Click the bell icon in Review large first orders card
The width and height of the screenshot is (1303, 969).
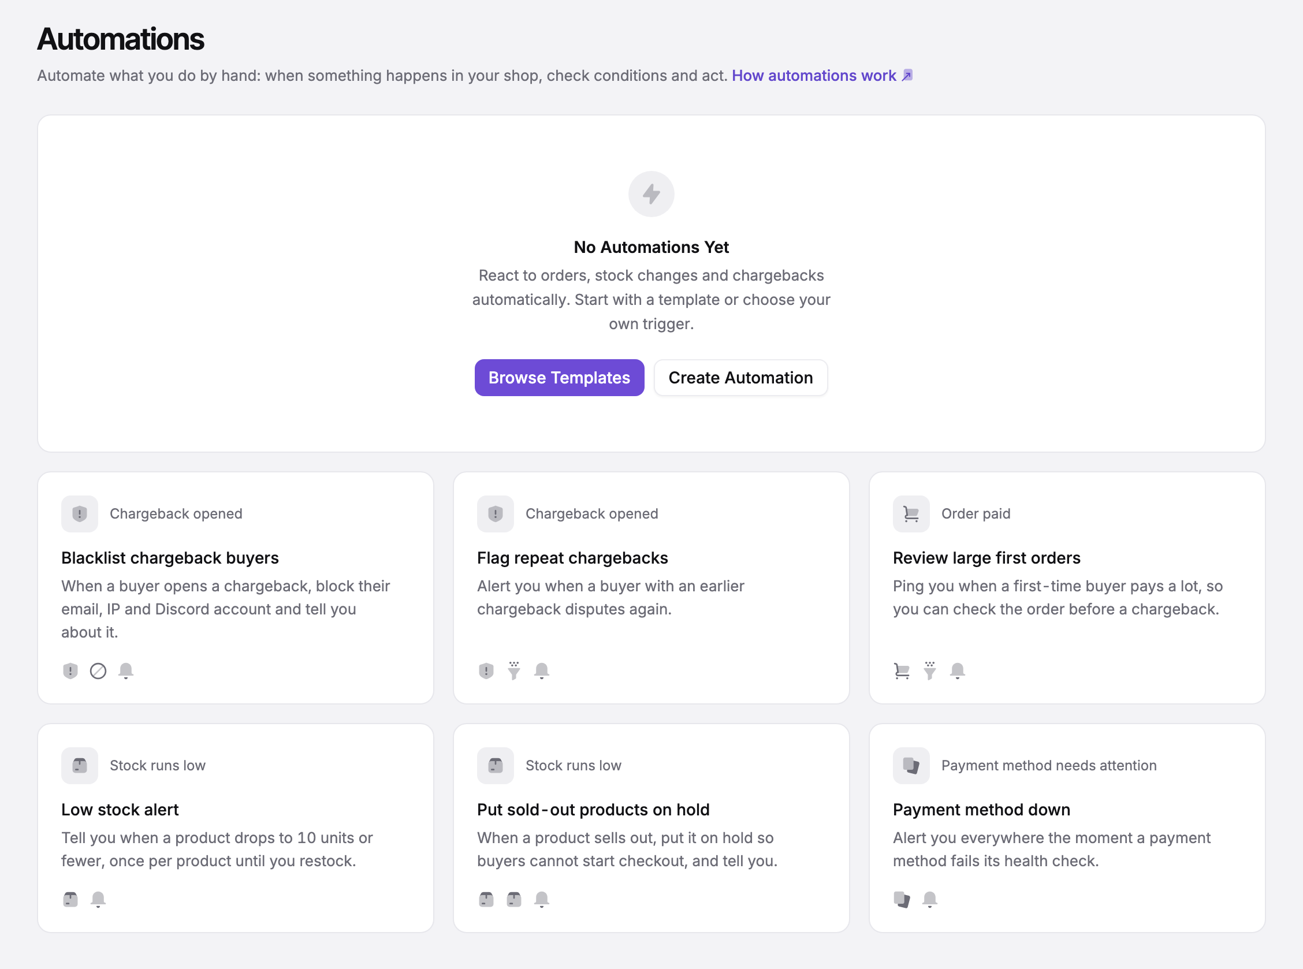click(958, 670)
